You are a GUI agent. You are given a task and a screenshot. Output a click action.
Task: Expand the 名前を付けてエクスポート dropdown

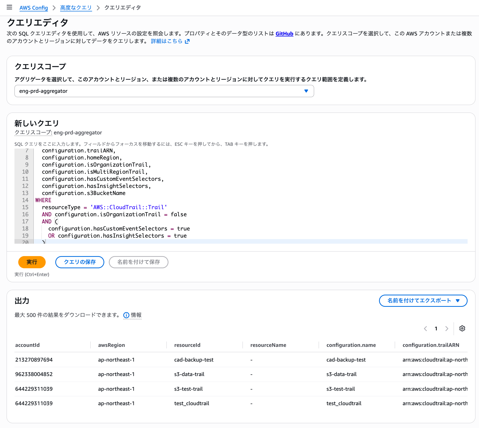[423, 301]
